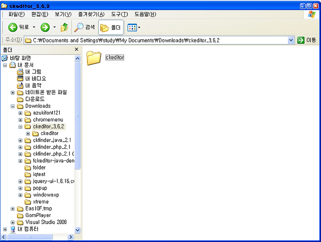Screen dimensions: 321x242
Task: Select chromemenu in folder tree
Action: click(x=48, y=120)
